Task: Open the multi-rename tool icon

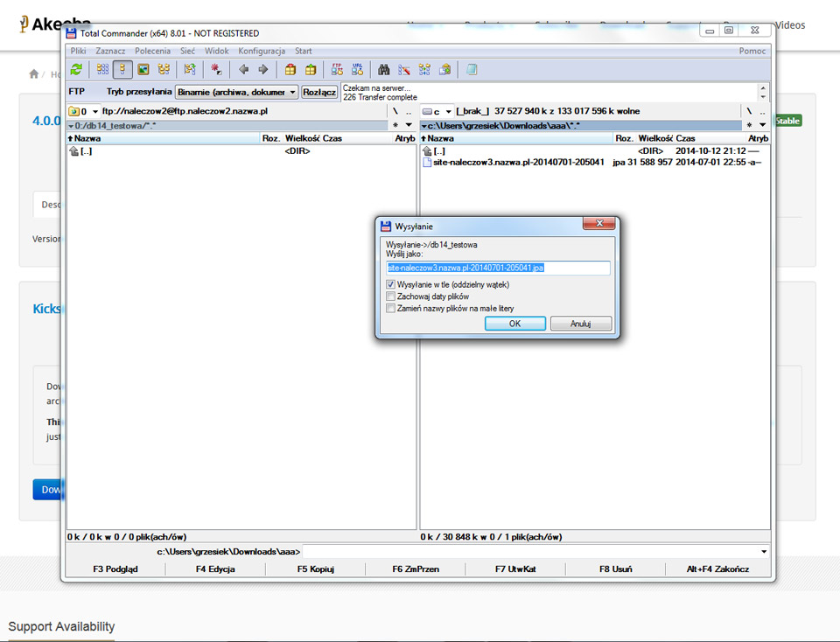Action: 404,70
